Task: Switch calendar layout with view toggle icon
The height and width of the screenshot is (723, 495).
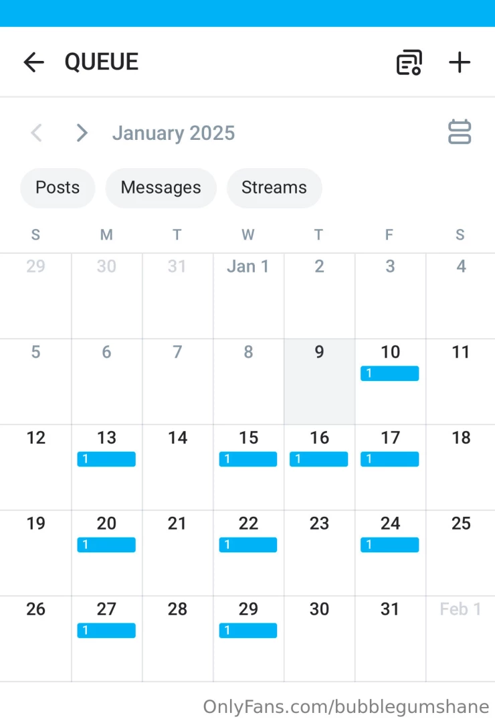Action: 460,133
